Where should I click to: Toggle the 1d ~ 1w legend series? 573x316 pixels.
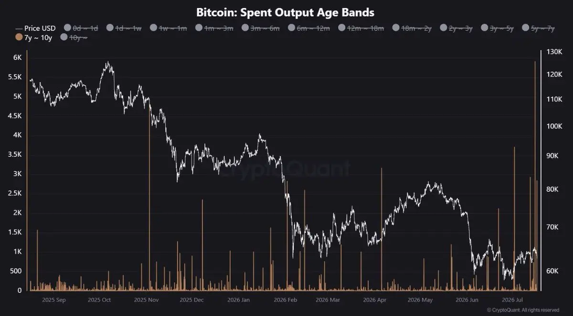124,28
